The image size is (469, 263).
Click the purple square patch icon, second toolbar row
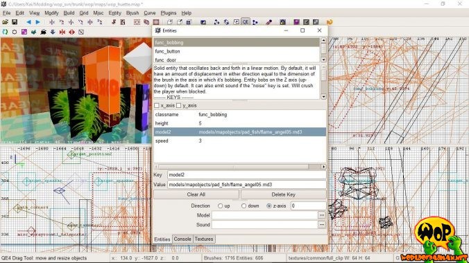[24, 32]
